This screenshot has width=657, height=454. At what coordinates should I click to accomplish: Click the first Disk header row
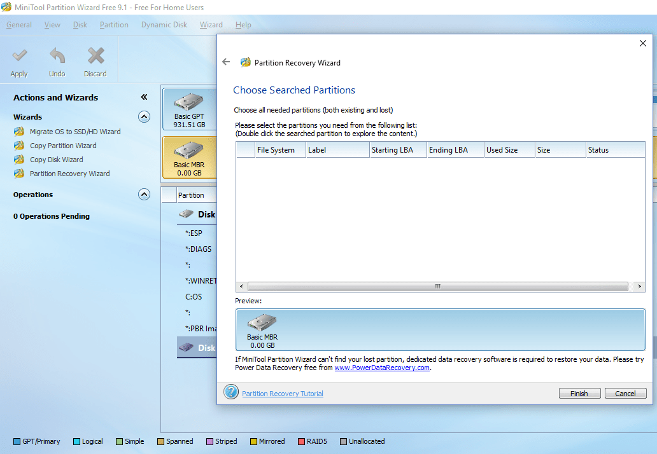(x=197, y=214)
